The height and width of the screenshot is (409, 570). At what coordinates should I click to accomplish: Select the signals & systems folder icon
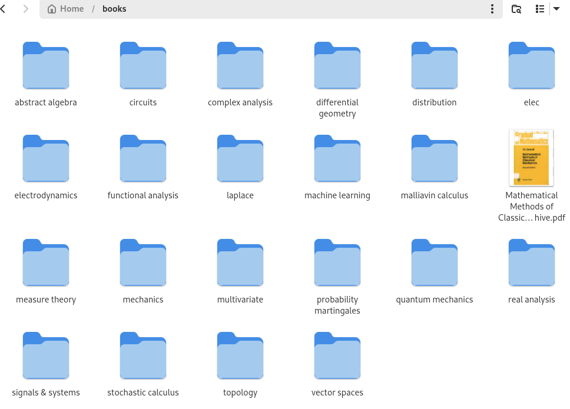[x=46, y=355]
